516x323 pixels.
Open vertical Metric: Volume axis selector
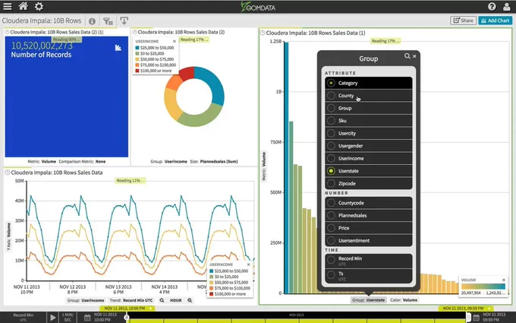pyautogui.click(x=263, y=166)
